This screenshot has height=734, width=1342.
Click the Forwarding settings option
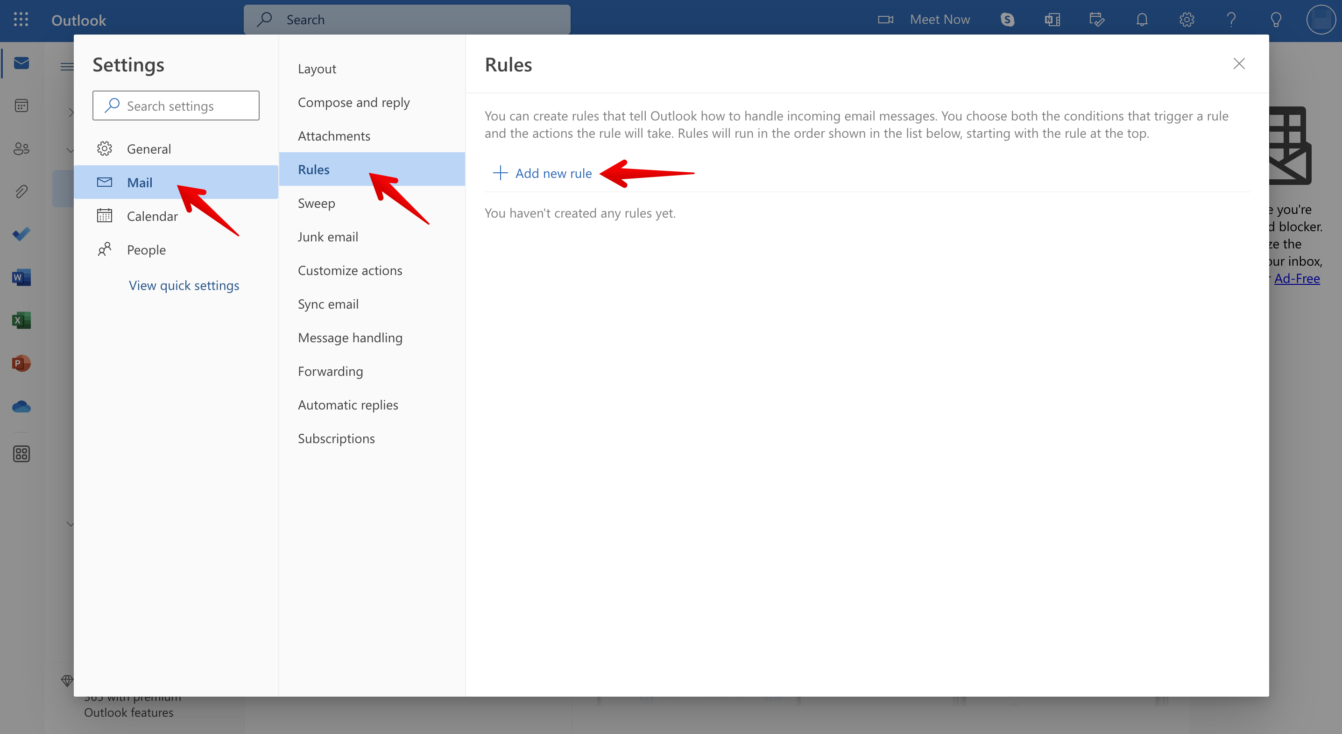[331, 371]
